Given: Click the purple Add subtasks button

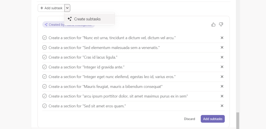Looking at the screenshot, I should (x=213, y=119).
